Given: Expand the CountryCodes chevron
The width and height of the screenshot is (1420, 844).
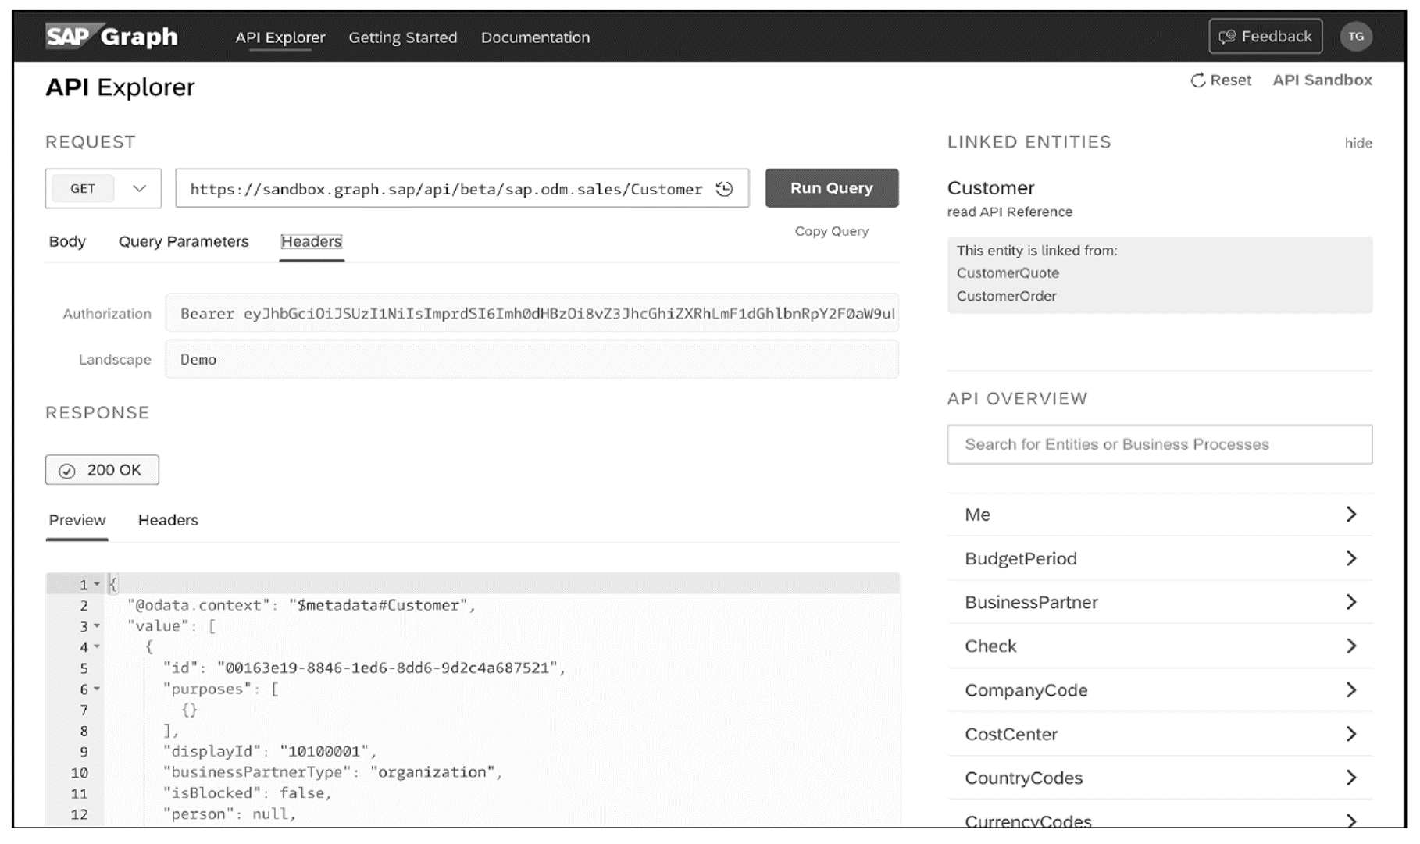Looking at the screenshot, I should (1351, 778).
